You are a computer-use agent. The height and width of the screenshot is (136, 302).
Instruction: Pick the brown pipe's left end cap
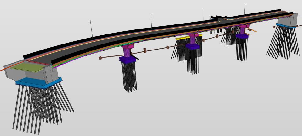(x=100, y=58)
